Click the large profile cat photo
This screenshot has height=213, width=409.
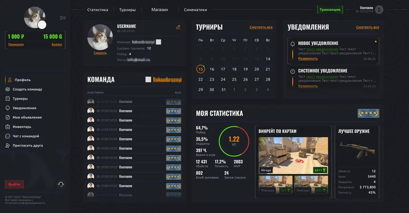[x=100, y=37]
